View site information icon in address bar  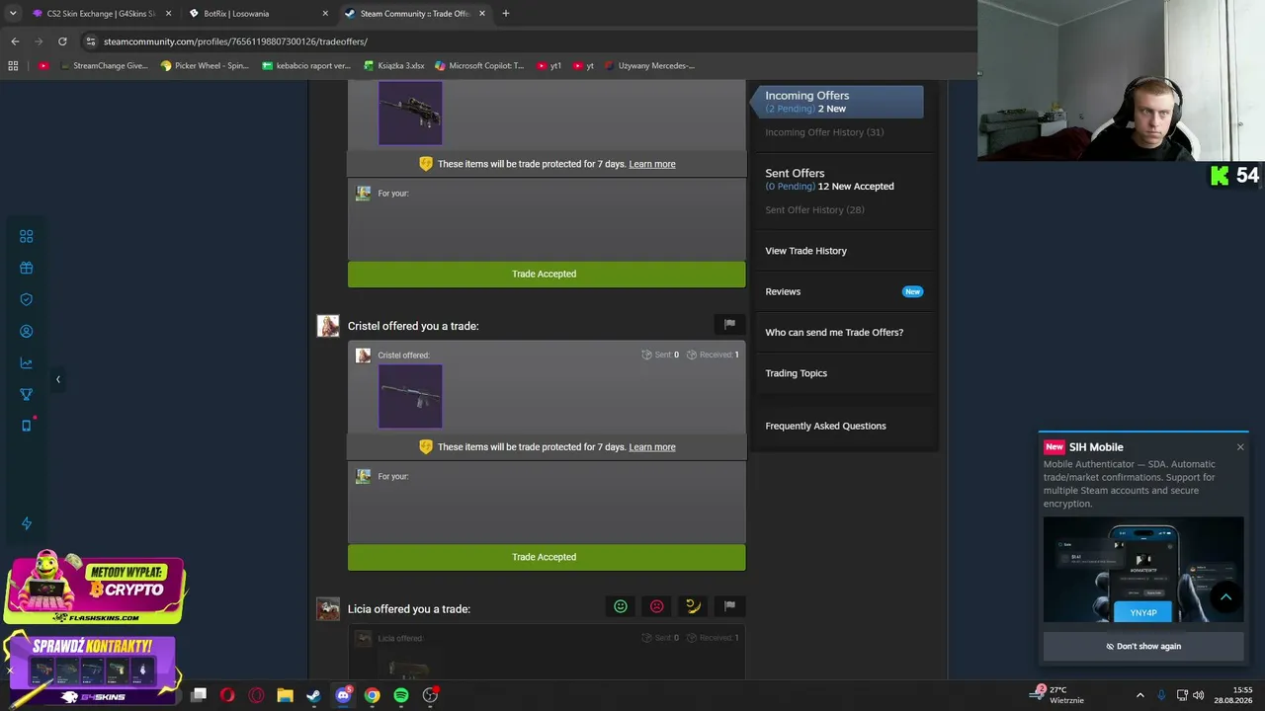click(91, 41)
